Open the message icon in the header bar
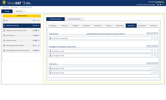 click(x=158, y=5)
